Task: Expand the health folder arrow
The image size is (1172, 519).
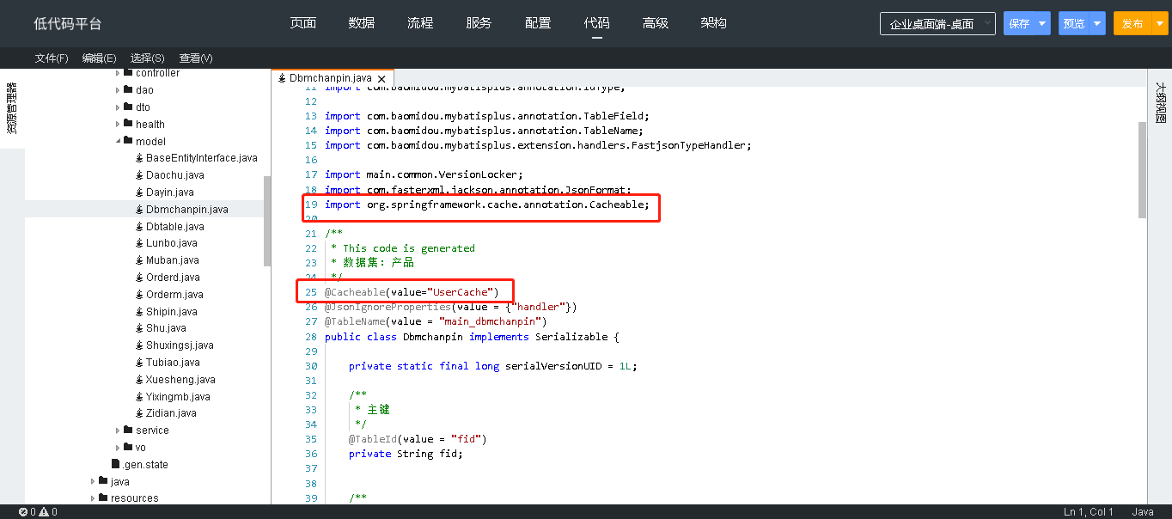Action: (118, 125)
